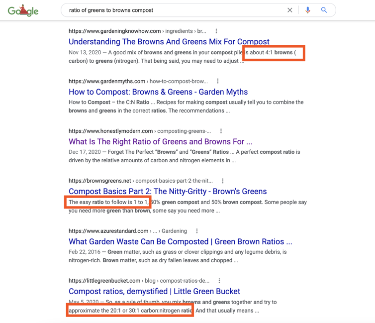
Task: Open "Compost Basics Part 2" result link
Action: [x=168, y=192]
